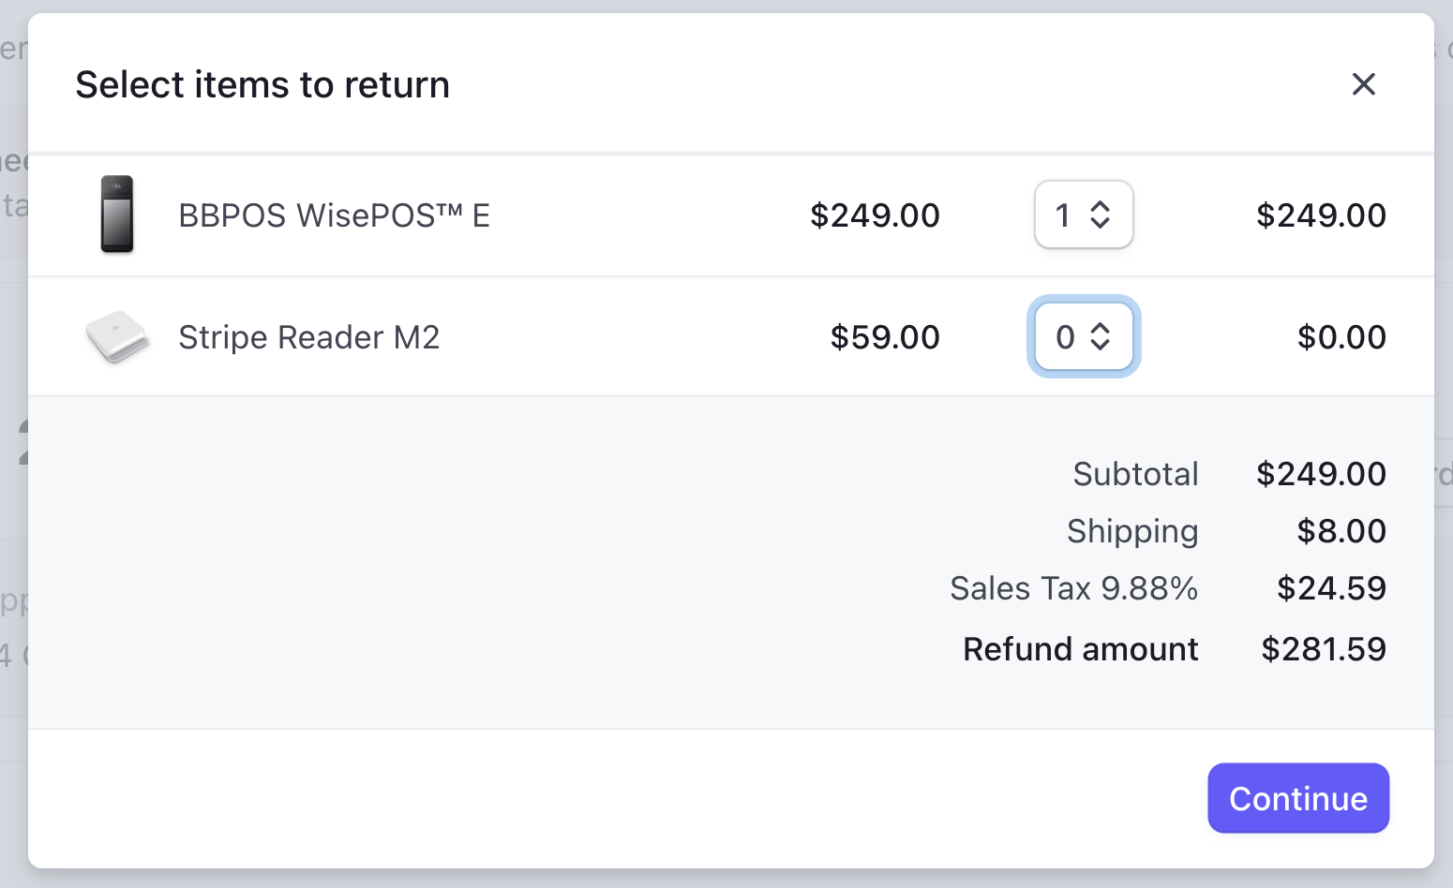Click the BBPOS WisePOS E product image
The height and width of the screenshot is (888, 1453).
coord(117,215)
